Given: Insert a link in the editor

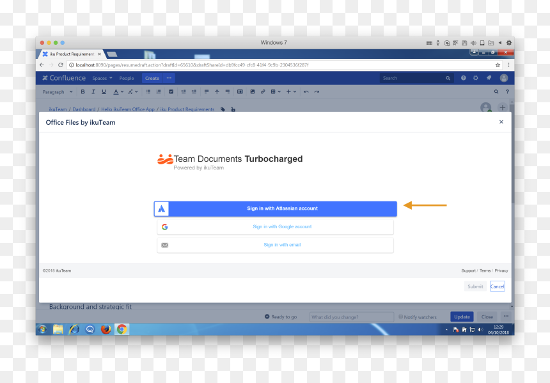Looking at the screenshot, I should (x=263, y=92).
